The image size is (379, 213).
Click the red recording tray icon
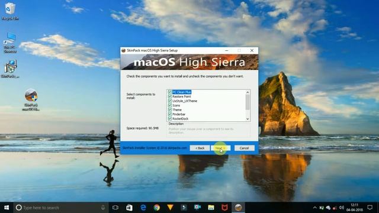[x=335, y=208]
